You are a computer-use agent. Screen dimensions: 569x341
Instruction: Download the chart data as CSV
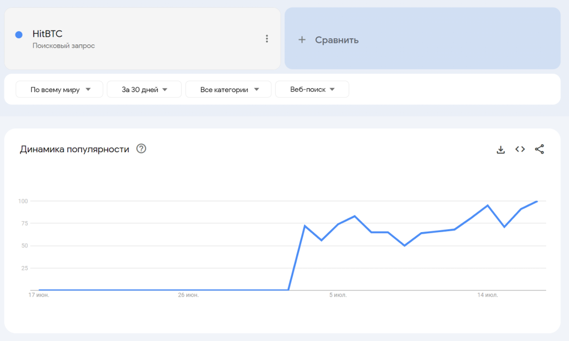click(501, 149)
